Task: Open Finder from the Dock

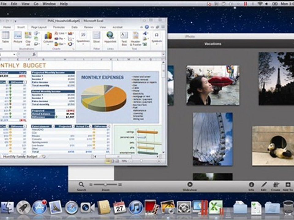Action: coord(7,207)
